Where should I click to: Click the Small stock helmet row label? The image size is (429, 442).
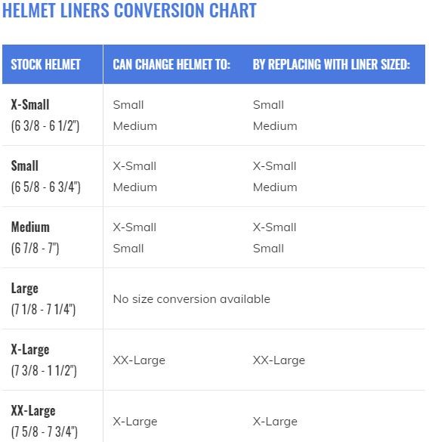coord(24,165)
